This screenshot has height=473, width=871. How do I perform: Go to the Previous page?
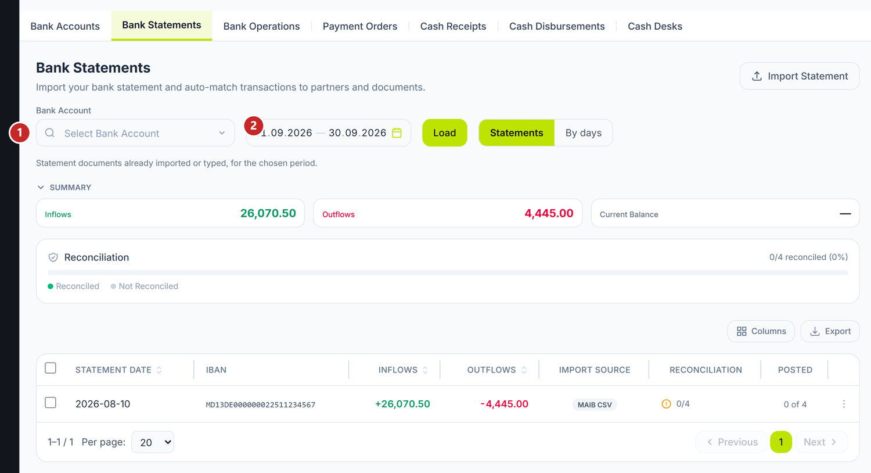pos(731,442)
